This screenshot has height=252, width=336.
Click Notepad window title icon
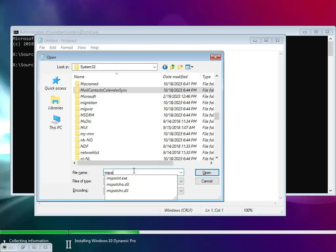(40, 40)
